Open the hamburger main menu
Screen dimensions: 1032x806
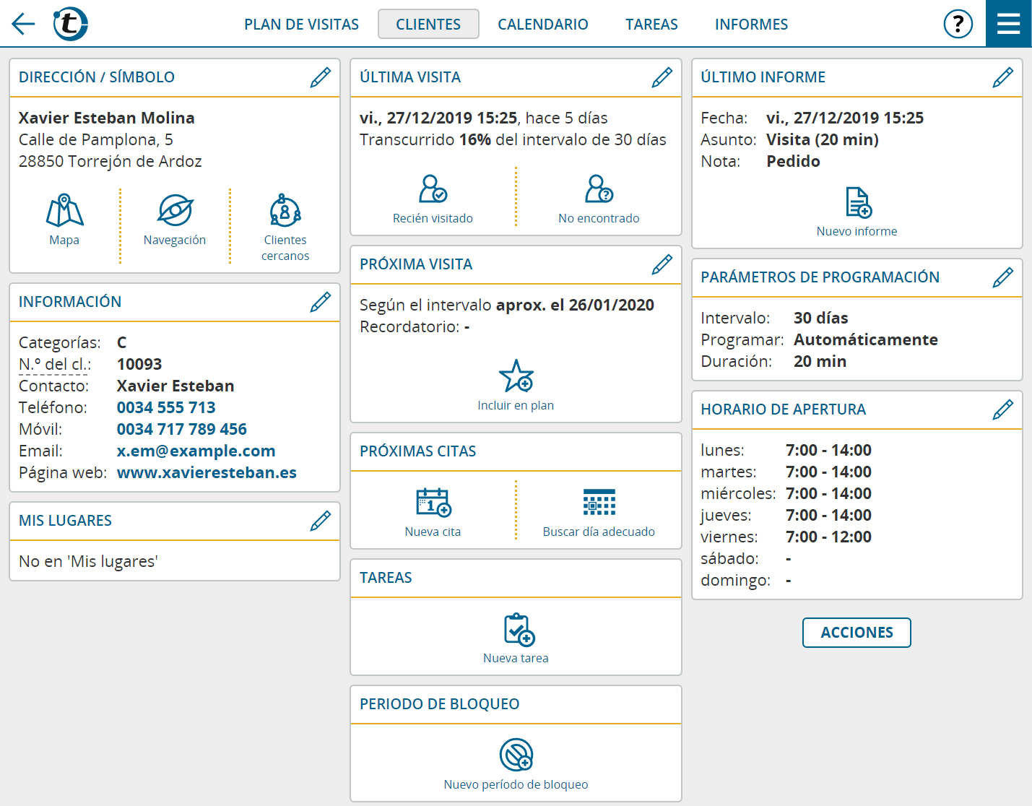click(x=1008, y=24)
